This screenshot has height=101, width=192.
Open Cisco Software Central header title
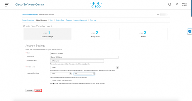30,4
